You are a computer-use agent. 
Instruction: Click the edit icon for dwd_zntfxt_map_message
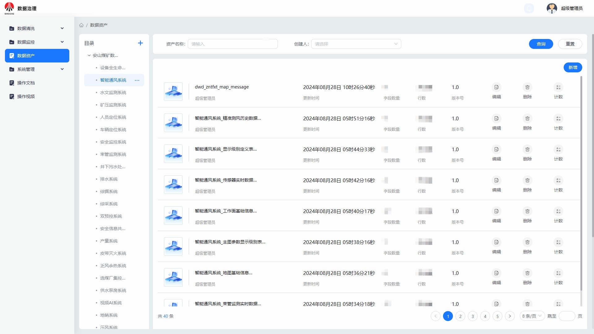click(496, 88)
